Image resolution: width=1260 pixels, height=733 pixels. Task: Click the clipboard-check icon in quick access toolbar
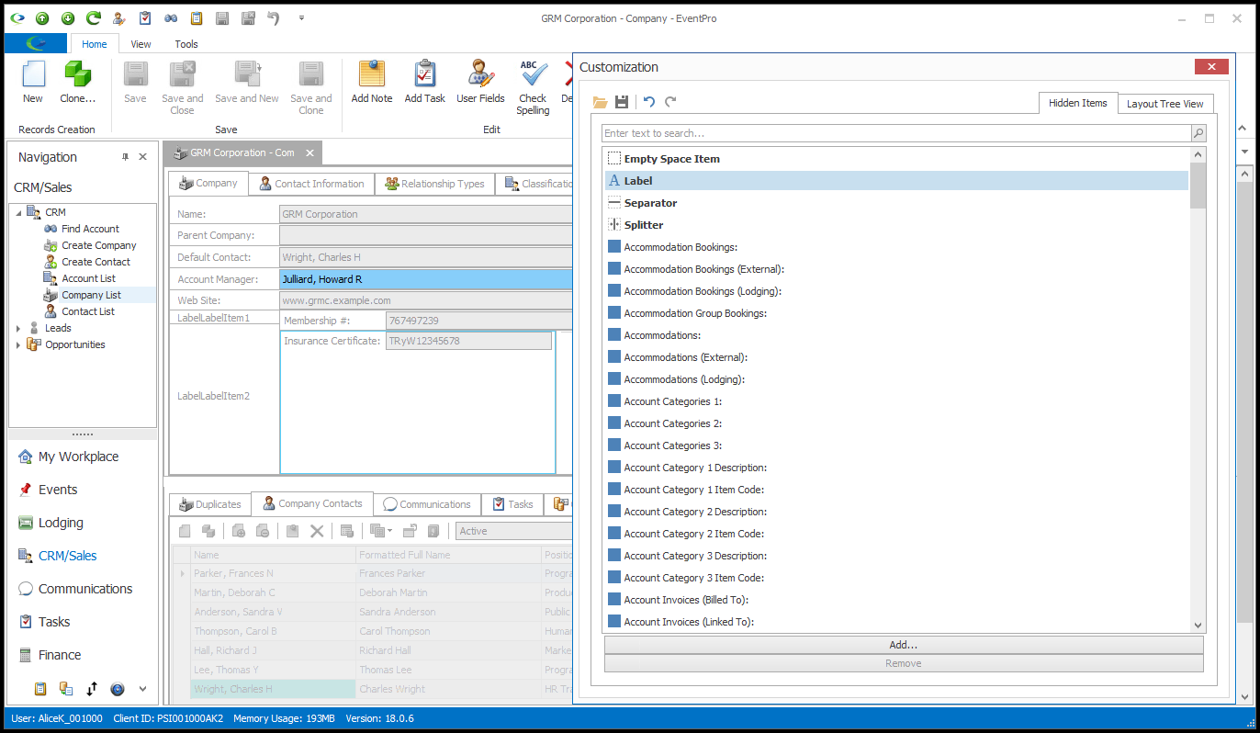145,18
